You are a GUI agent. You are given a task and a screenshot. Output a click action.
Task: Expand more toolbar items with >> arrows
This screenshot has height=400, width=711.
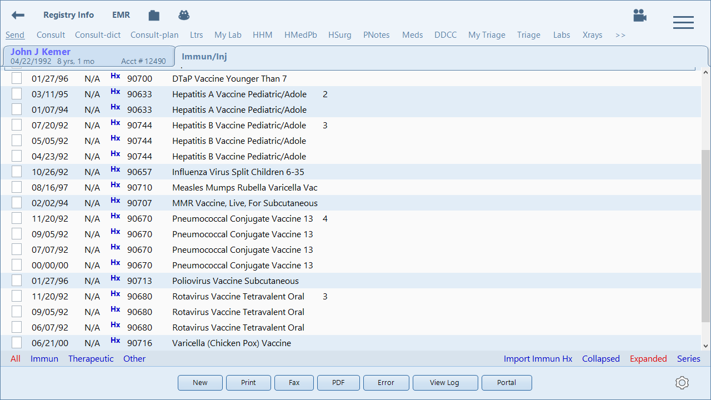point(620,35)
